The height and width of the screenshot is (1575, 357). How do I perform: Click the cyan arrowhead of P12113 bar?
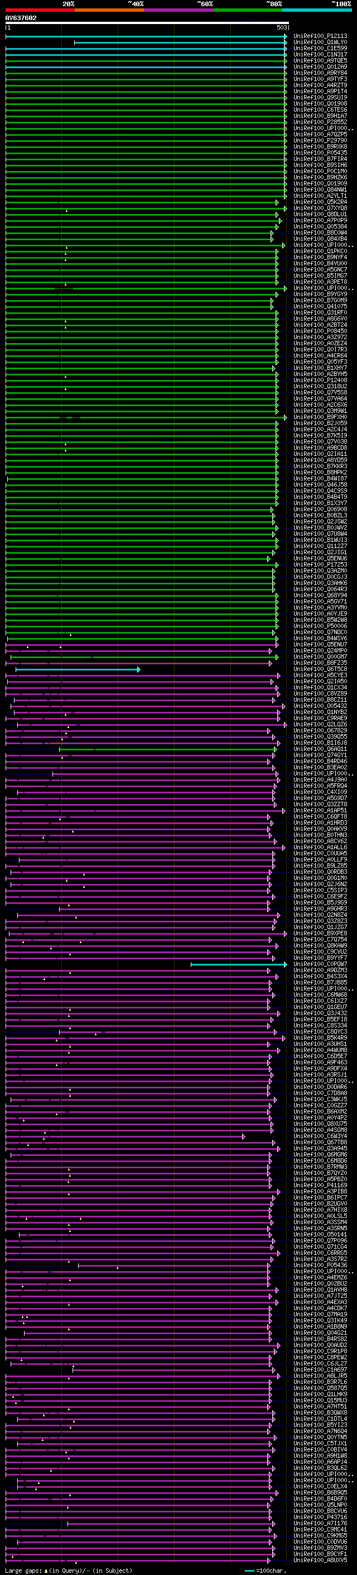(285, 36)
